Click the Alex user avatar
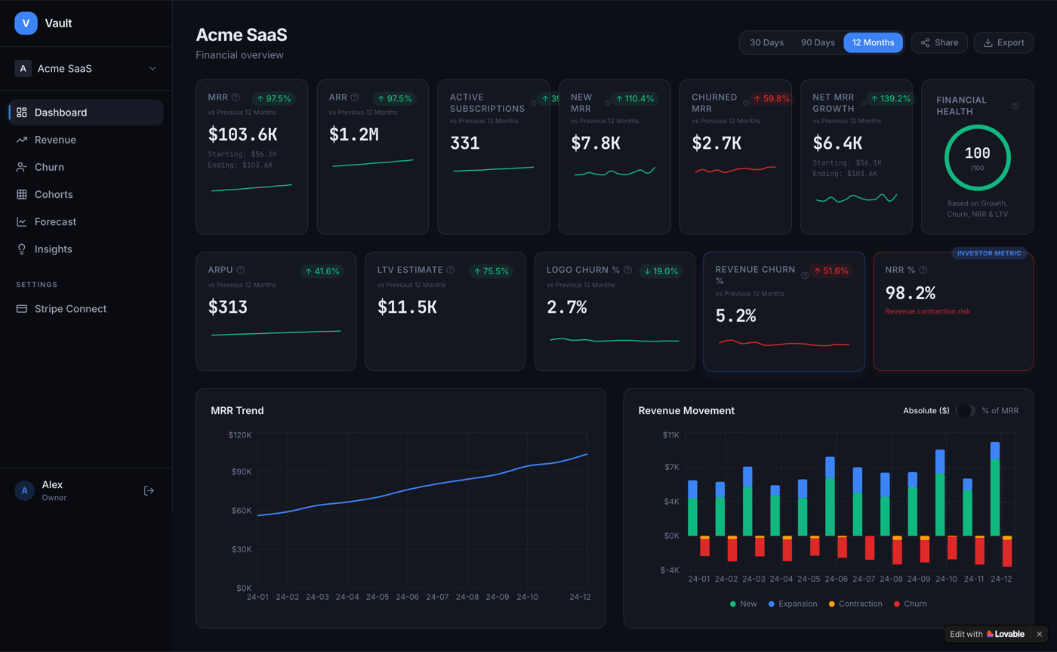 (24, 490)
